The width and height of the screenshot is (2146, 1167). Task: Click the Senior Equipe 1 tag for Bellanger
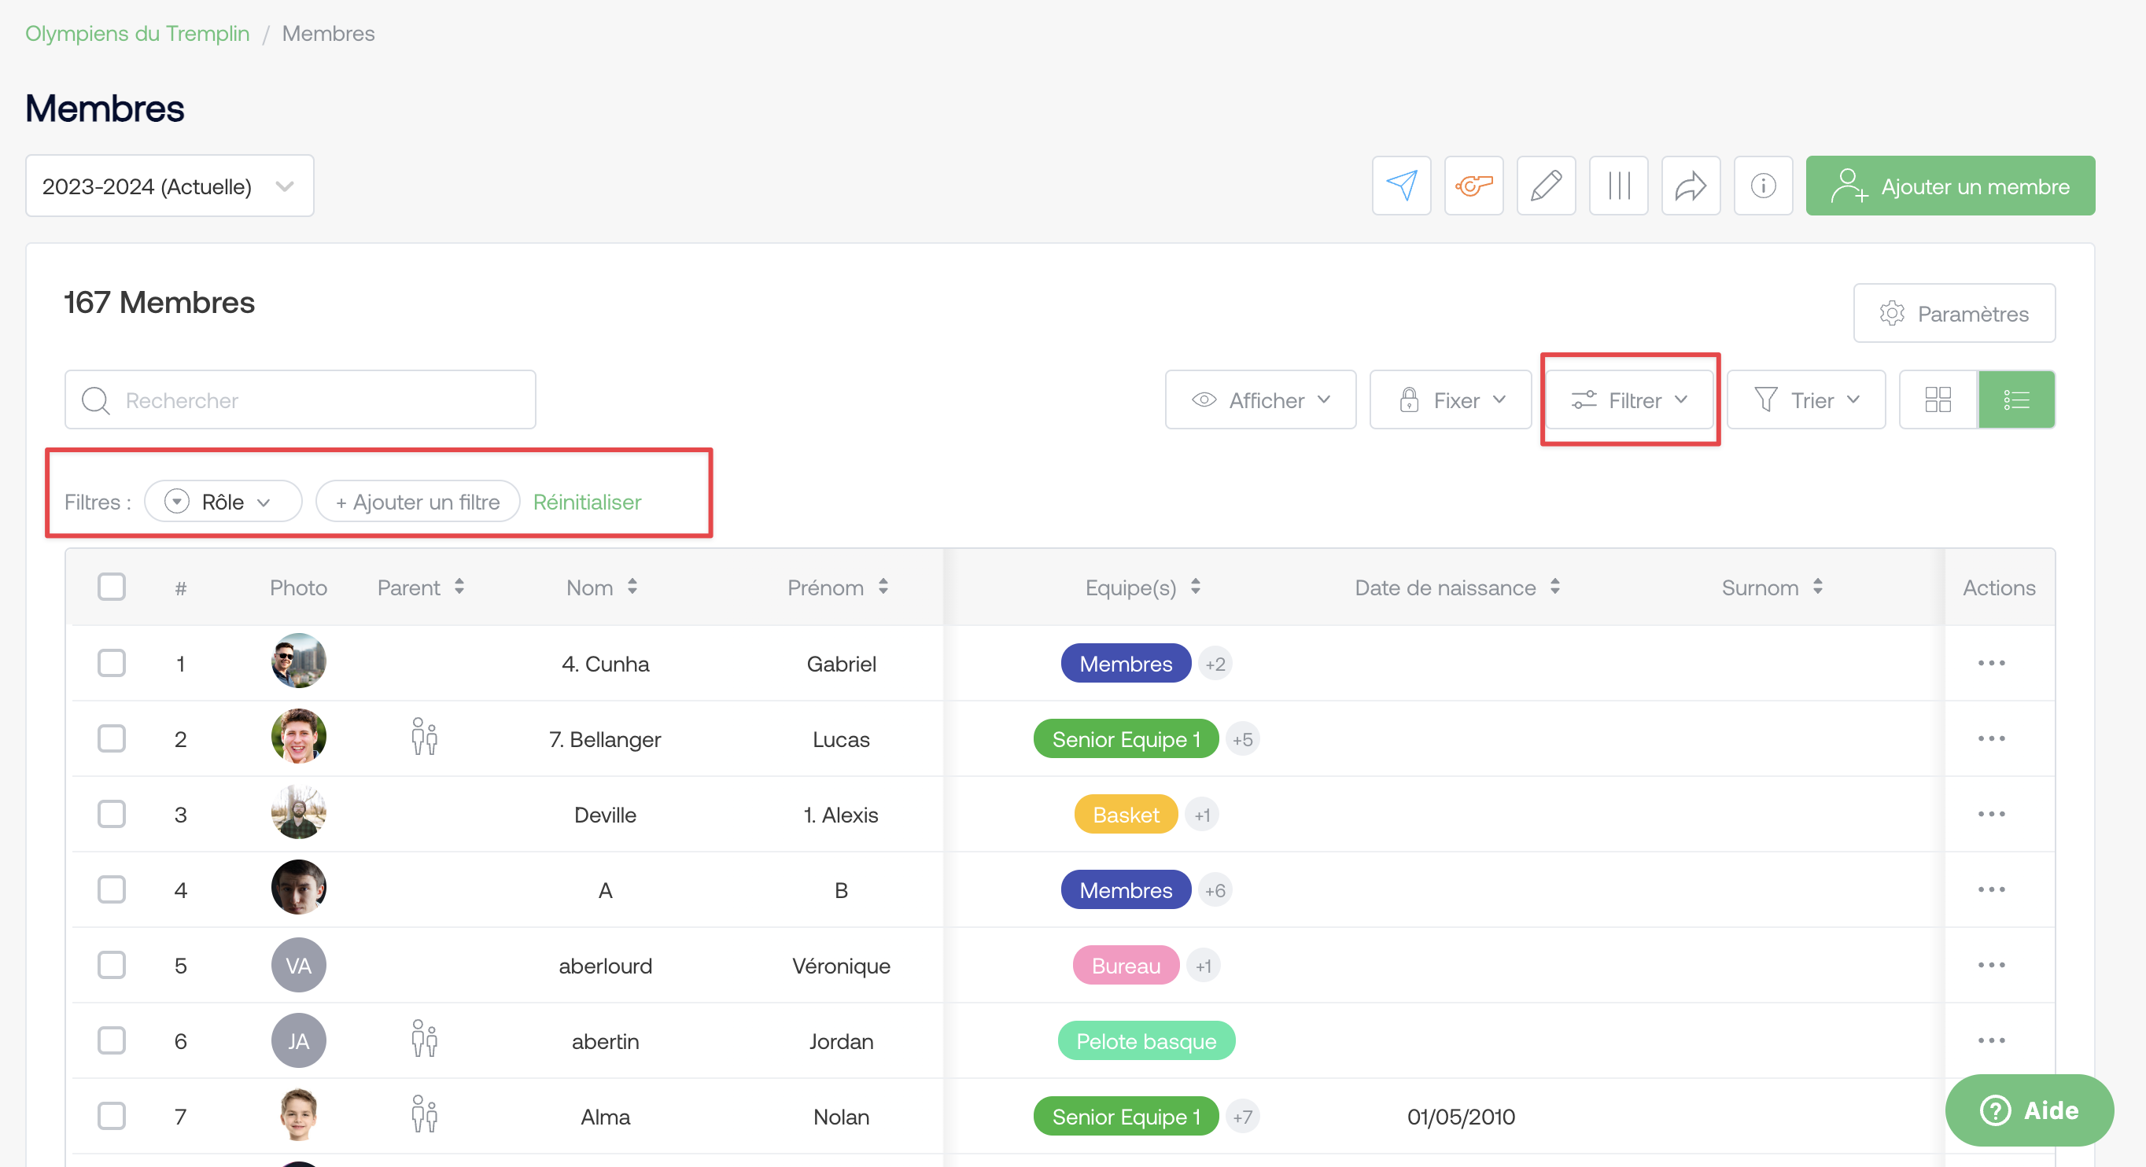1126,739
